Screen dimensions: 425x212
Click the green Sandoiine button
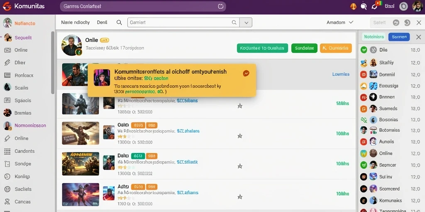(304, 48)
